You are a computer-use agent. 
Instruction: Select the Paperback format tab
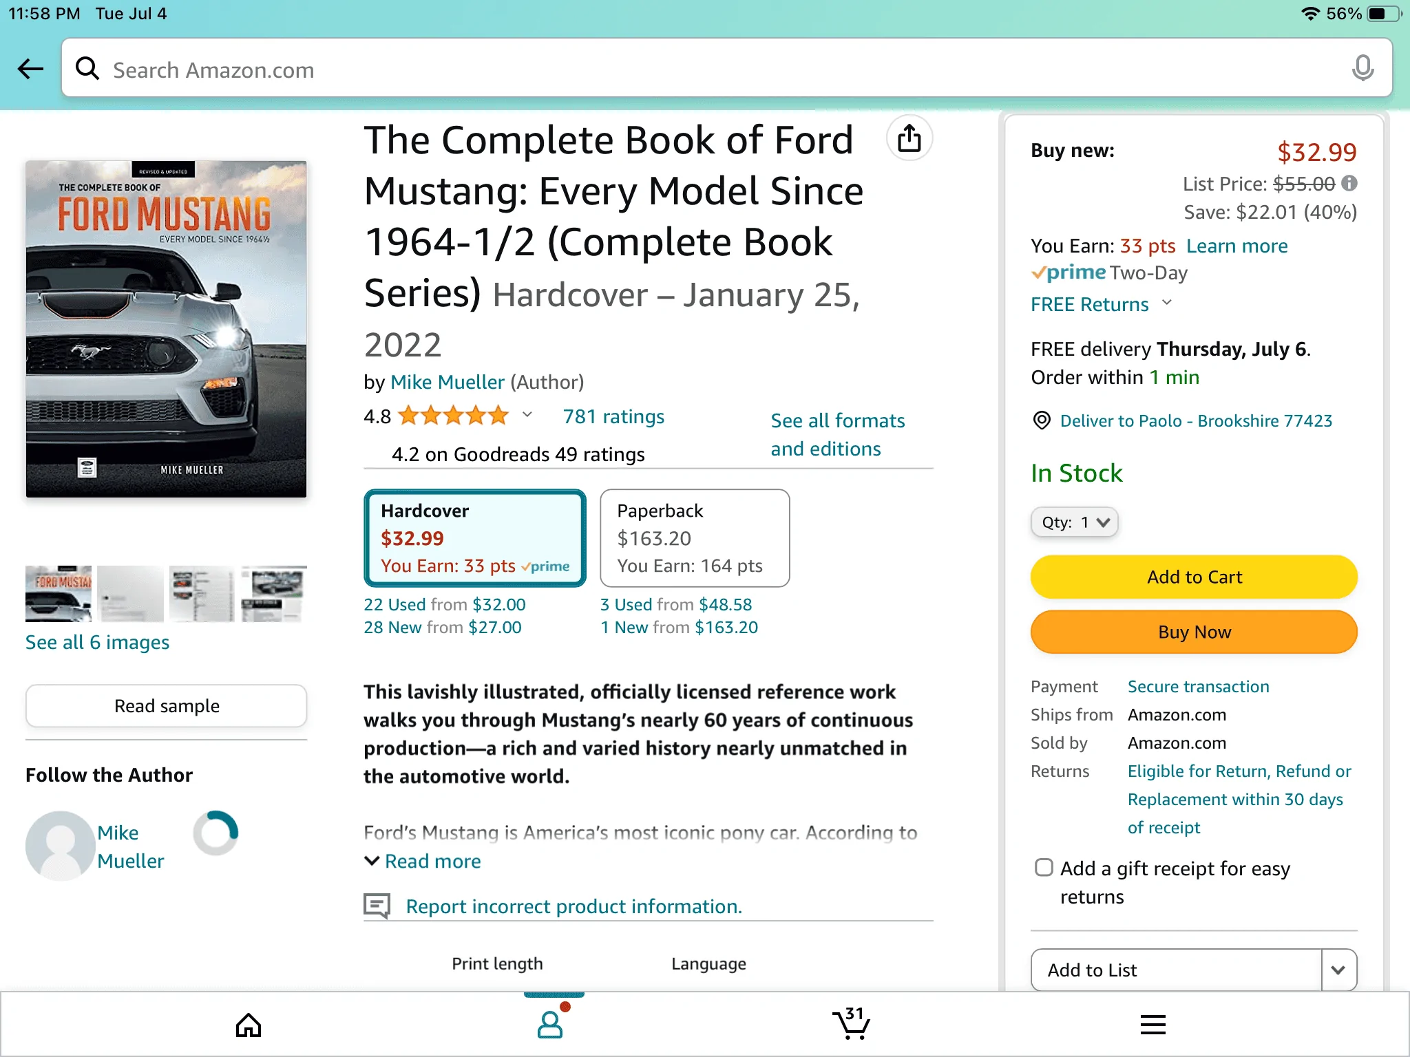[695, 538]
